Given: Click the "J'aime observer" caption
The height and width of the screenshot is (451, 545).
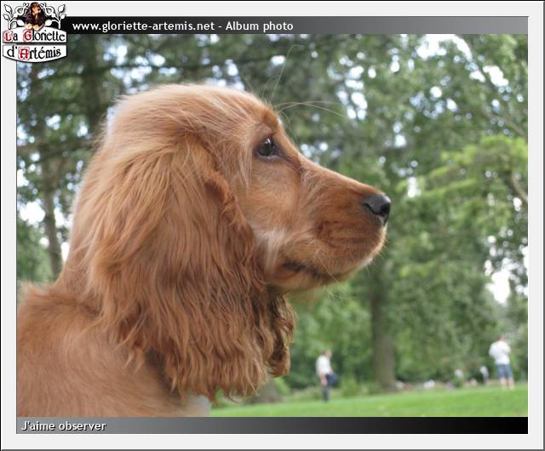Looking at the screenshot, I should (x=64, y=426).
